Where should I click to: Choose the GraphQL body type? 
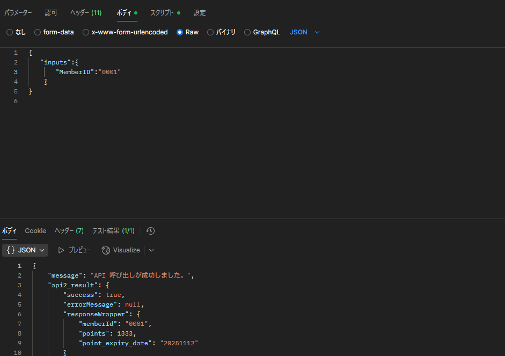pos(247,32)
